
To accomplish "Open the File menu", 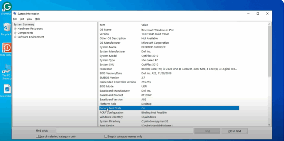I will [x=15, y=19].
